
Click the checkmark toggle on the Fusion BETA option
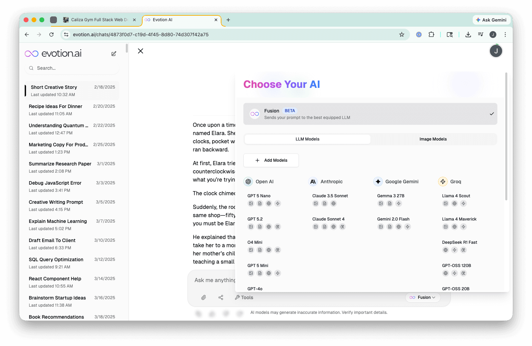click(492, 114)
